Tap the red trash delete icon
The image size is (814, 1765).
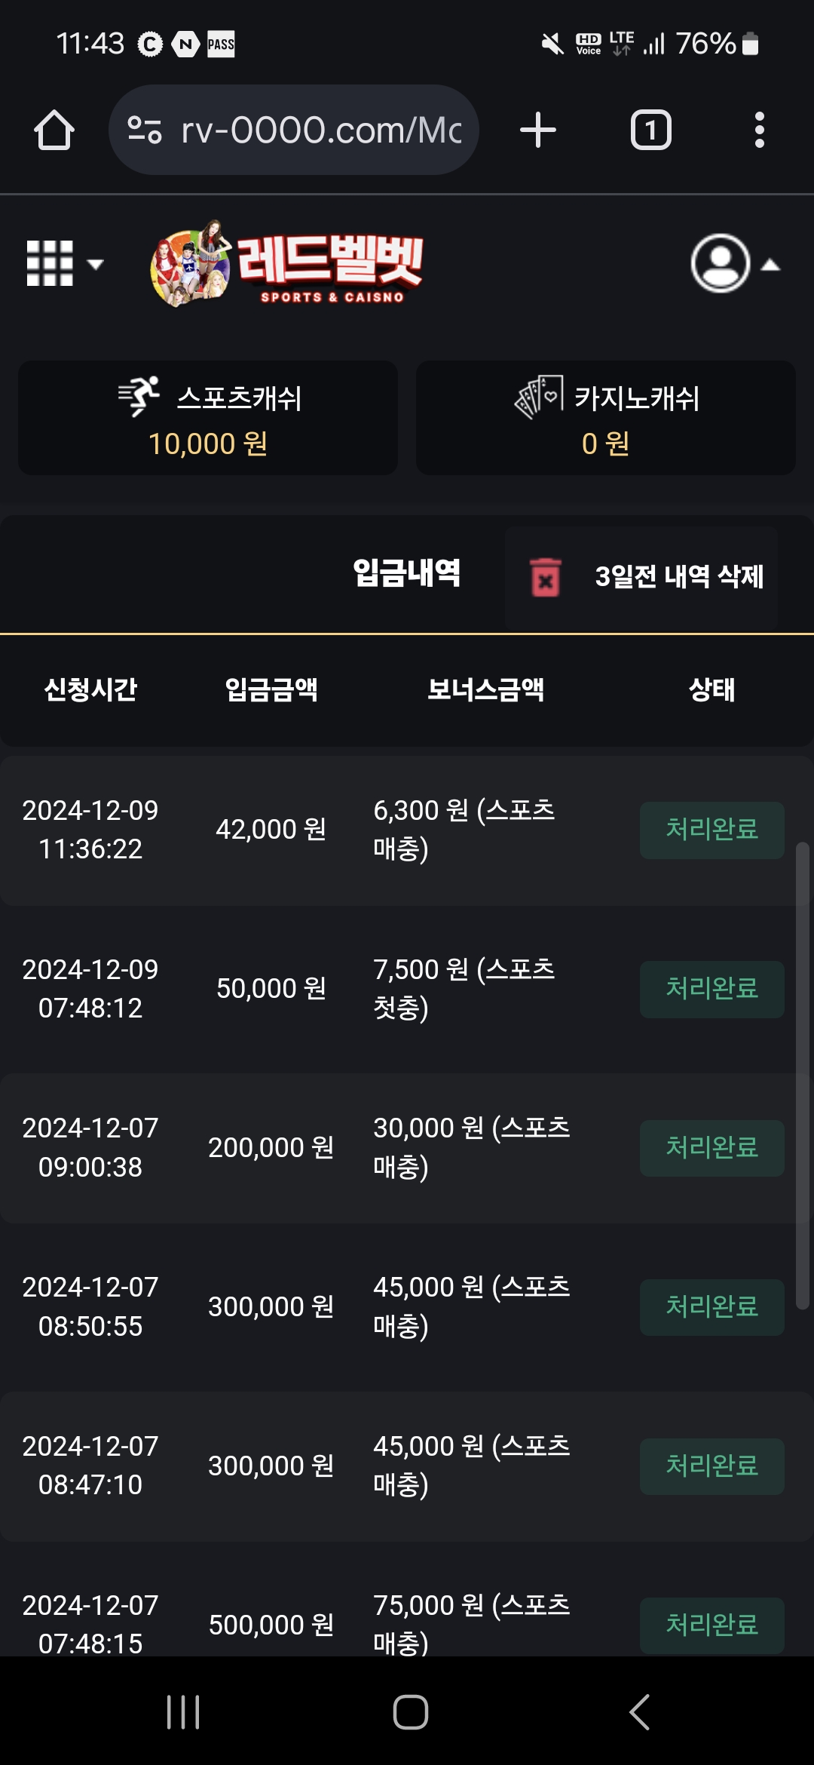(545, 577)
